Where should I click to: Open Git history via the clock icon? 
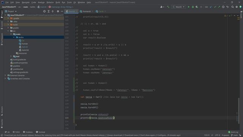click(223, 7)
